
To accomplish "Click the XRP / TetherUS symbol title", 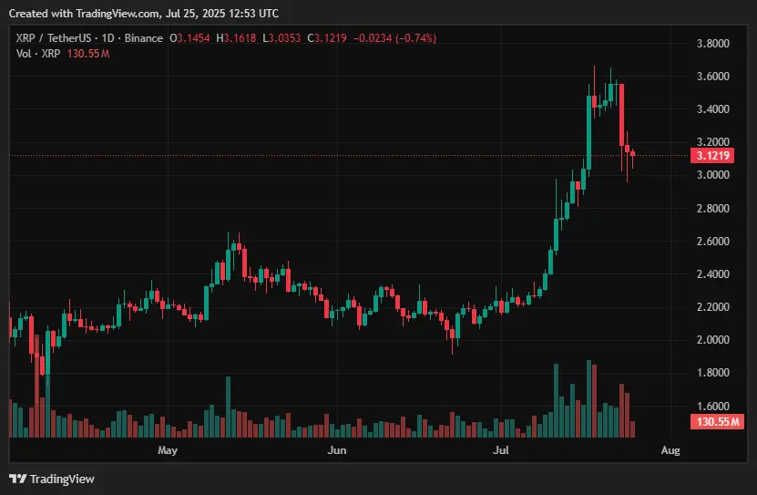I will click(x=53, y=38).
